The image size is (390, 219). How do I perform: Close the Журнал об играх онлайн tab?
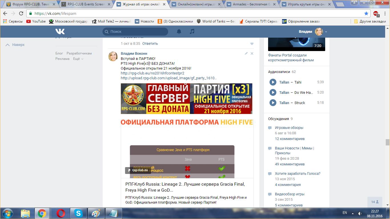tap(164, 4)
